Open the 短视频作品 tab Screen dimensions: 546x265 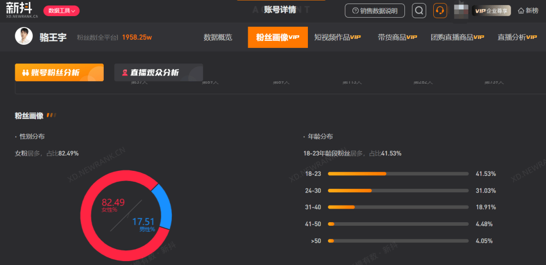coord(337,37)
